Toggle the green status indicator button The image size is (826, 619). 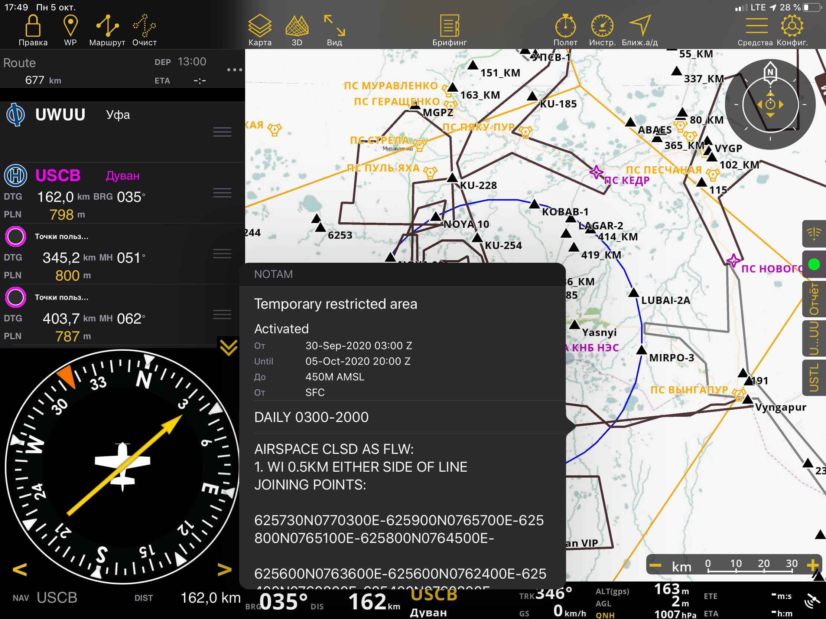[814, 265]
